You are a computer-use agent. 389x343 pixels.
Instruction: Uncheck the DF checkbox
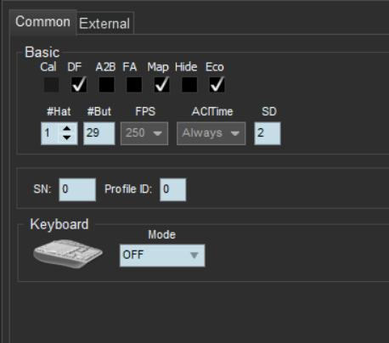[x=79, y=85]
